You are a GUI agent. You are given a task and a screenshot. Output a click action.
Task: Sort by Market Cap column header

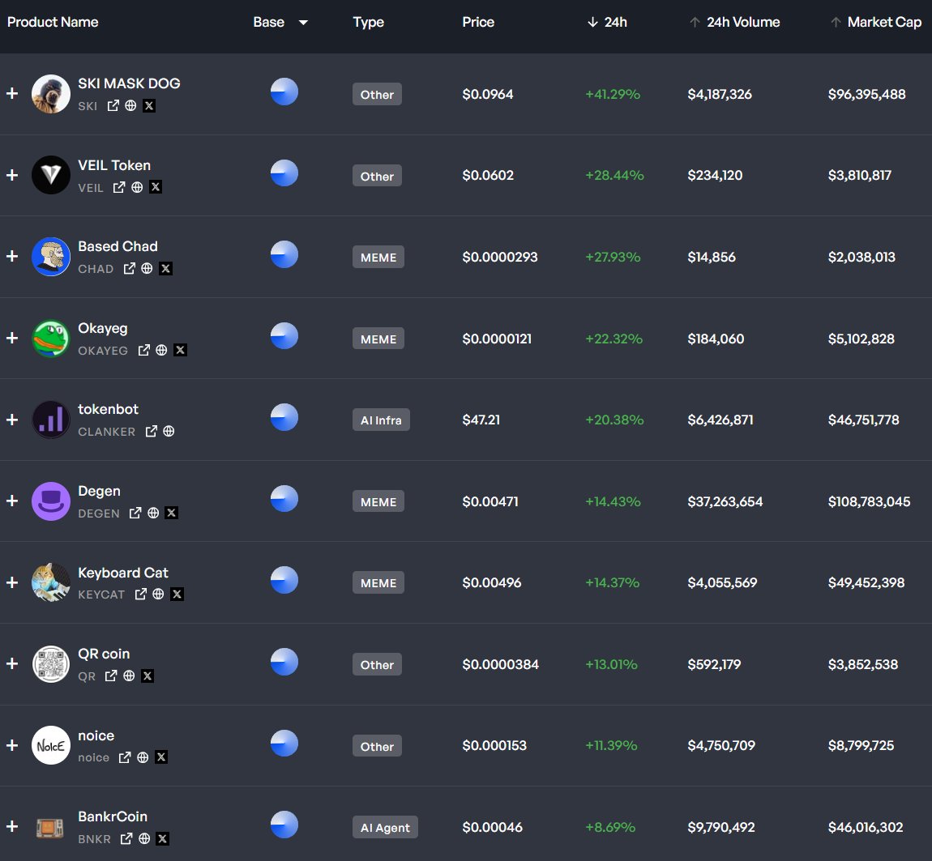click(x=876, y=23)
